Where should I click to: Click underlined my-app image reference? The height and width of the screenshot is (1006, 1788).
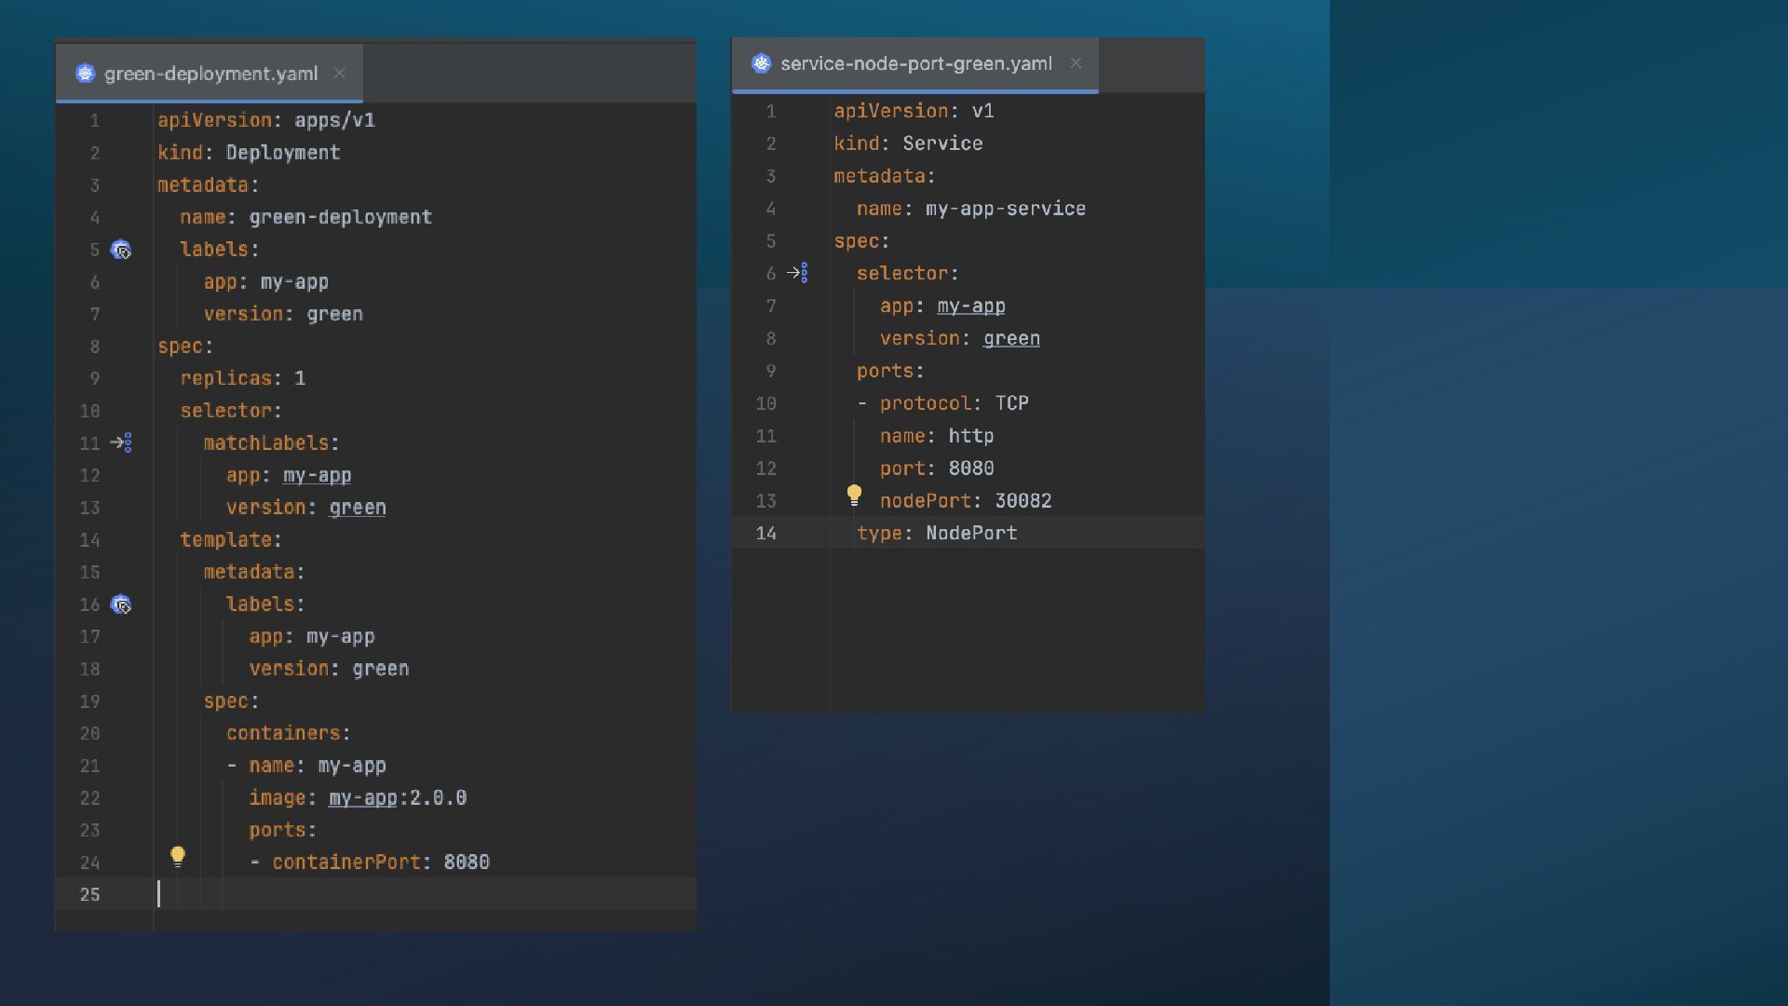[x=362, y=798]
